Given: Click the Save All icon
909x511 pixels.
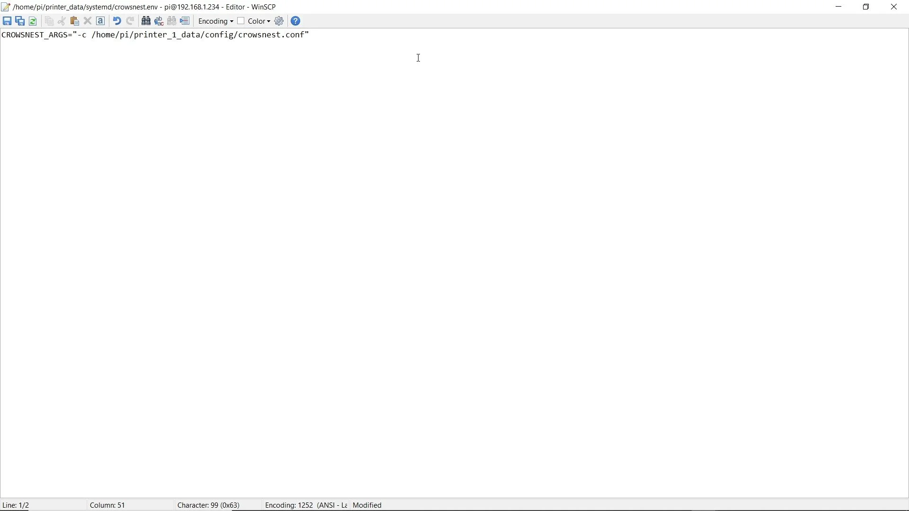Looking at the screenshot, I should [20, 21].
